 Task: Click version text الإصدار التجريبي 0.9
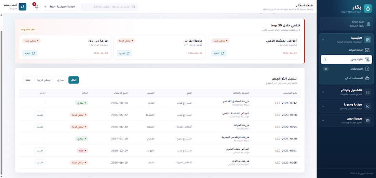pos(361,174)
